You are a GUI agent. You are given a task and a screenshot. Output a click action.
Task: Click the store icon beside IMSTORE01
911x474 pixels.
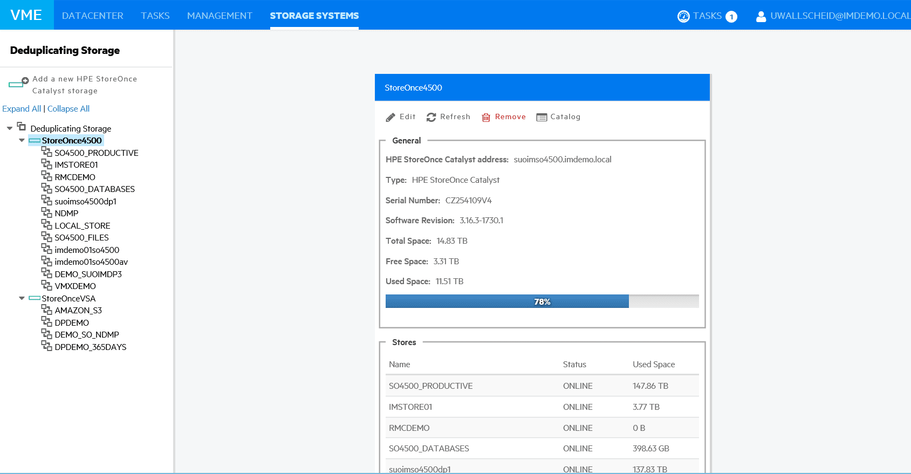pyautogui.click(x=47, y=163)
